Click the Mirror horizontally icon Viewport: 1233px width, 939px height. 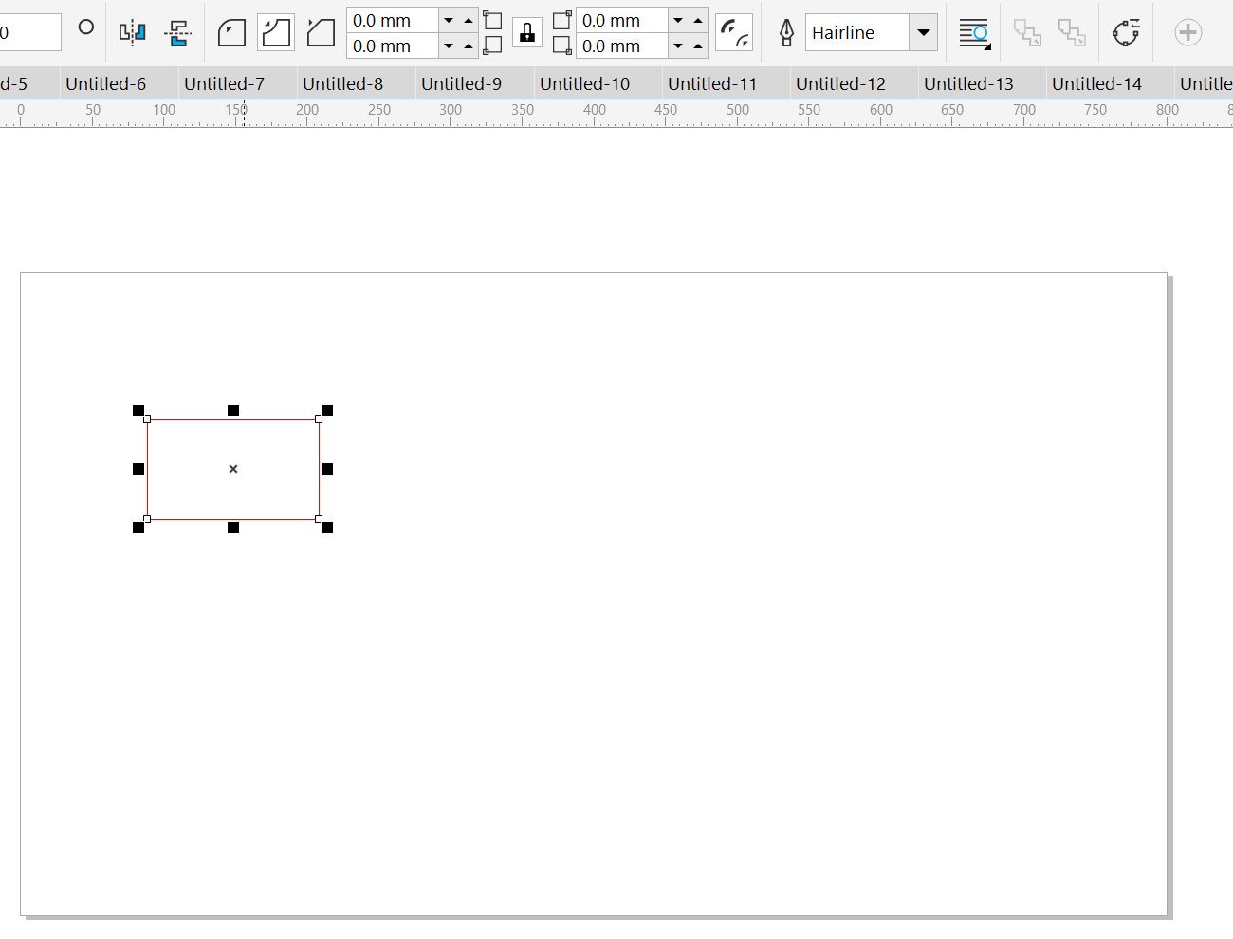click(133, 32)
